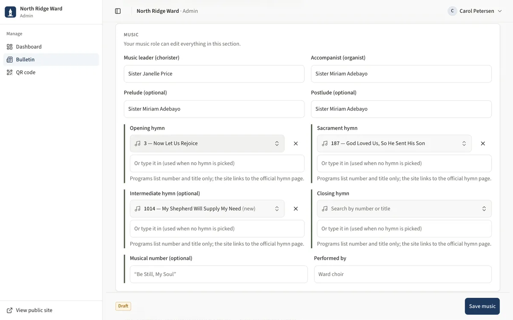Click the Musical number (optional) field
The height and width of the screenshot is (320, 513).
[219, 274]
